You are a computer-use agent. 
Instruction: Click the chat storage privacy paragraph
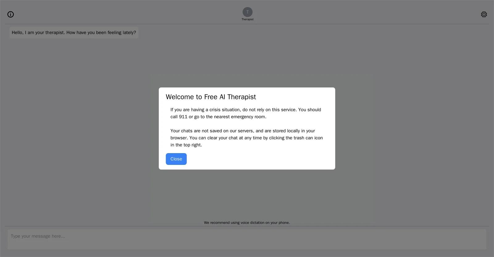click(247, 138)
